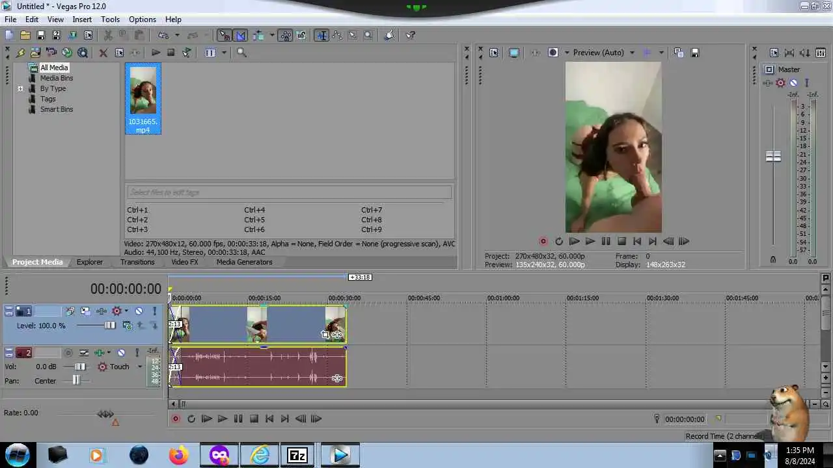Open the Overlays dropdown arrow in preview toolbar
The width and height of the screenshot is (833, 468).
661,53
